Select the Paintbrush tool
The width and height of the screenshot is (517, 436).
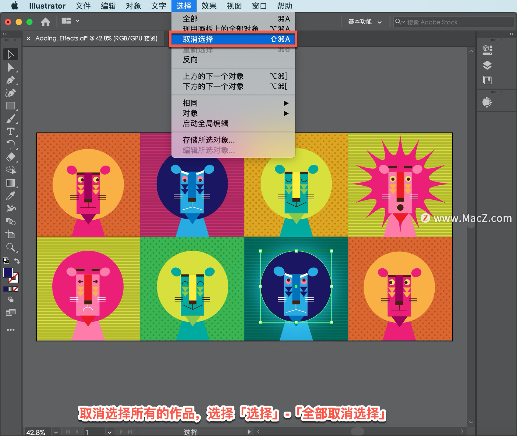[x=11, y=119]
